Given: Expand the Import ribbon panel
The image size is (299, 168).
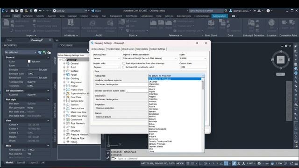Looking at the screenshot, I should (x=31, y=35).
